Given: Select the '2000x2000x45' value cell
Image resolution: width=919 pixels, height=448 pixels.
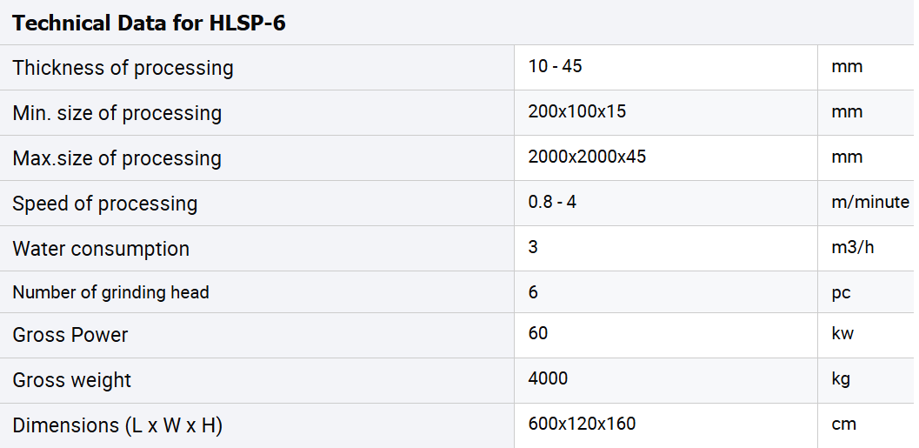Looking at the screenshot, I should click(587, 157).
